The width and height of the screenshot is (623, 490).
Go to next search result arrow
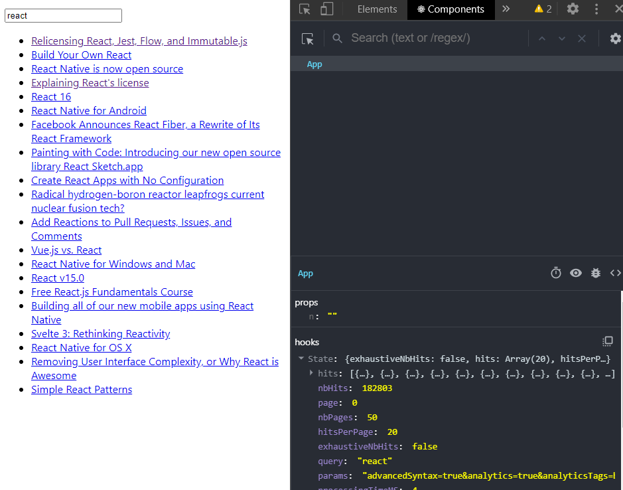point(562,39)
